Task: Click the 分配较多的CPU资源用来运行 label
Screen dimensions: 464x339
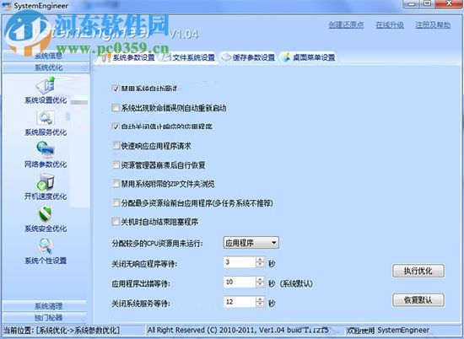Action: [157, 244]
